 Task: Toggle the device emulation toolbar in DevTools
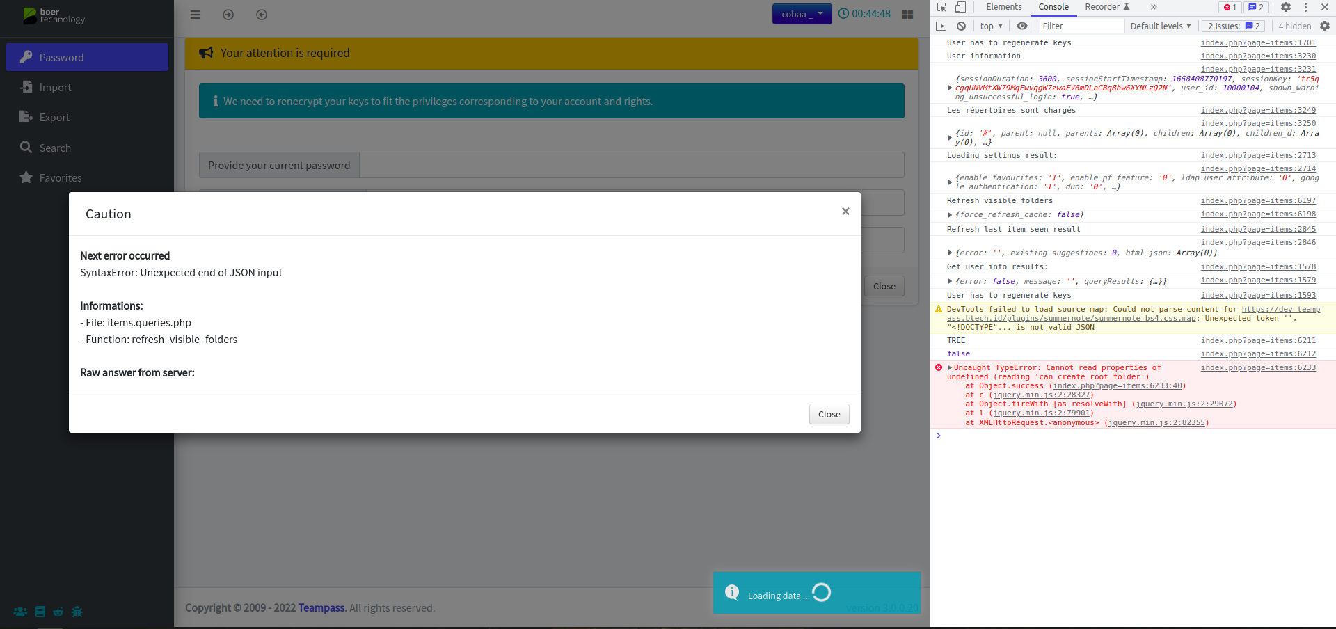(x=961, y=7)
